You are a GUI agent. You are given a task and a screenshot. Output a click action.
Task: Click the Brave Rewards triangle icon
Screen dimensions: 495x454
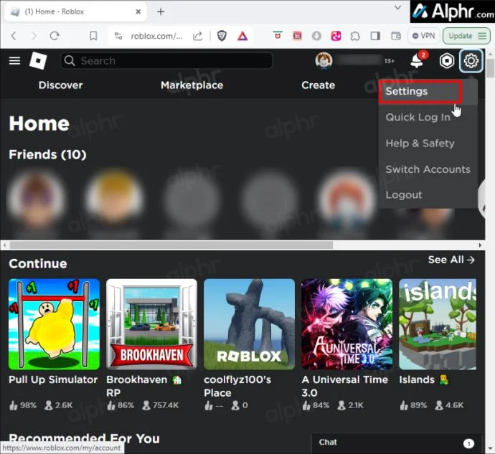pos(242,36)
